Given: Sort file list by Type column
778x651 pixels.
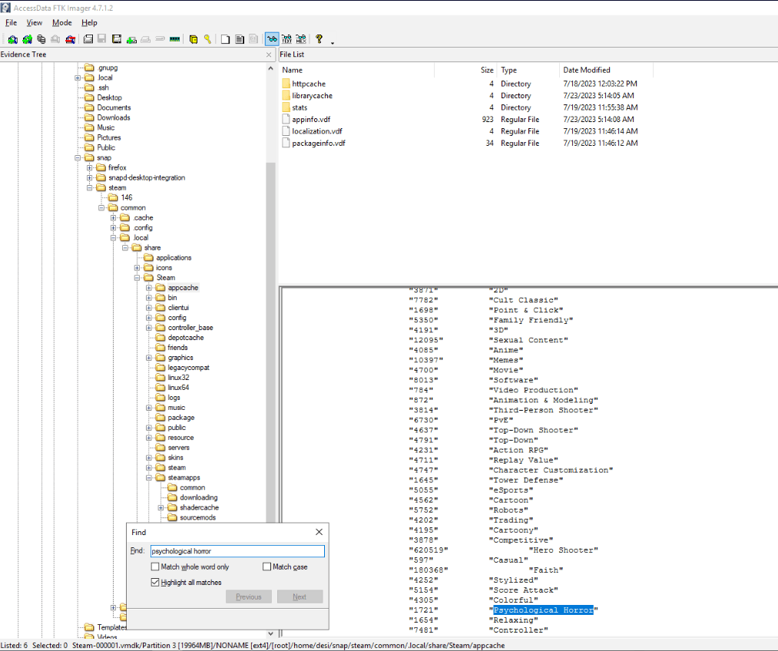Looking at the screenshot, I should [528, 70].
